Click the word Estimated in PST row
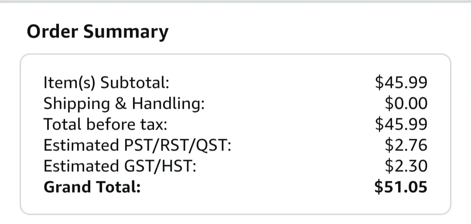The image size is (471, 224). pyautogui.click(x=82, y=145)
